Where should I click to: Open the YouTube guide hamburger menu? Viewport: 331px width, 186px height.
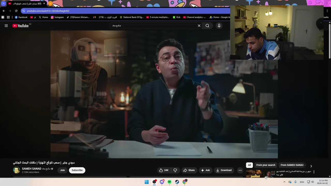point(6,26)
